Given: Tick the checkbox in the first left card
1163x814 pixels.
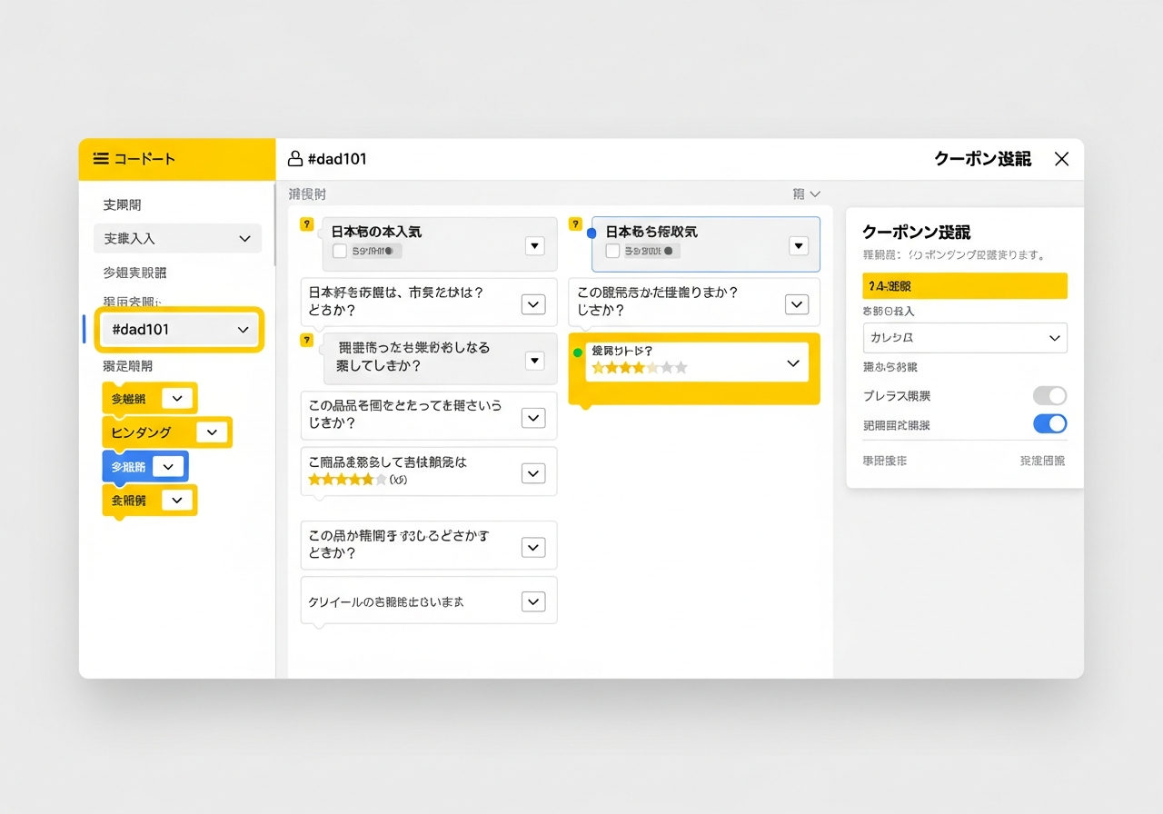Looking at the screenshot, I should pyautogui.click(x=340, y=251).
